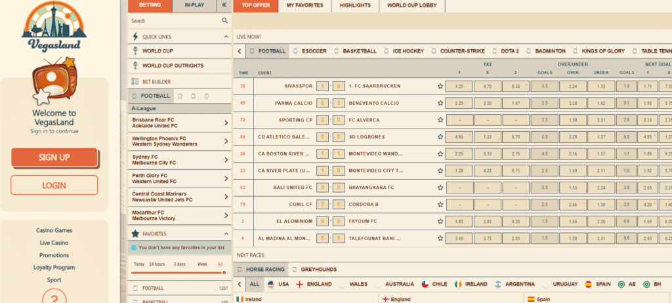Open help via the question mark icon
The width and height of the screenshot is (672, 303).
point(54,296)
